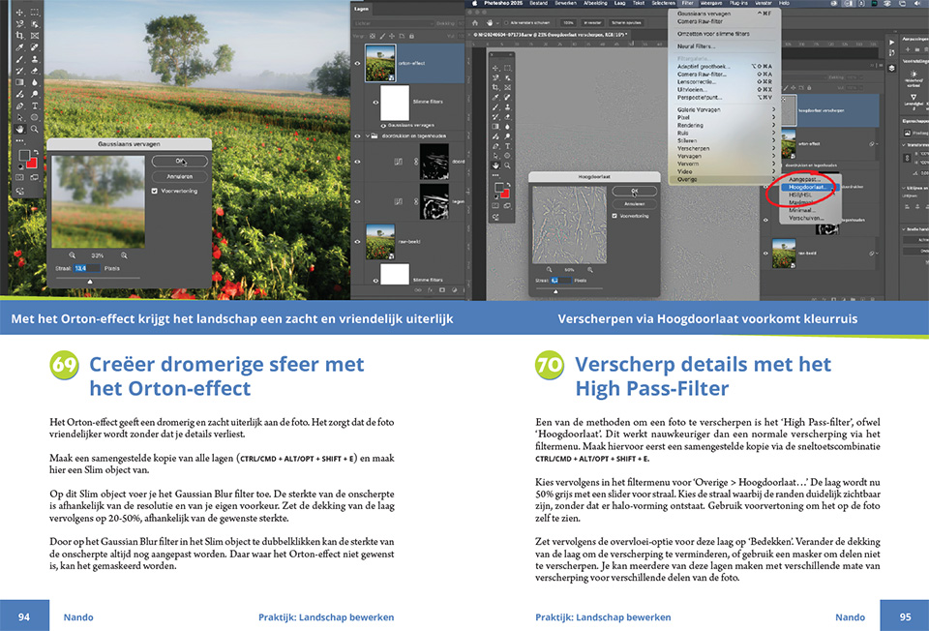Toggle Voorvertoning checkbox in Hoogdoorlaat dialog
929x631 pixels.
click(615, 215)
